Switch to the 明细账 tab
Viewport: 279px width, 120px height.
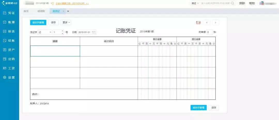click(x=41, y=11)
